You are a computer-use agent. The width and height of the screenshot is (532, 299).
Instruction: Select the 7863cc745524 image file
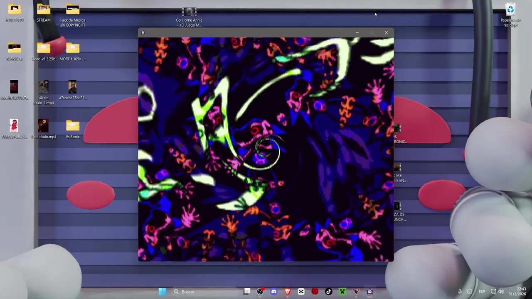click(x=15, y=129)
